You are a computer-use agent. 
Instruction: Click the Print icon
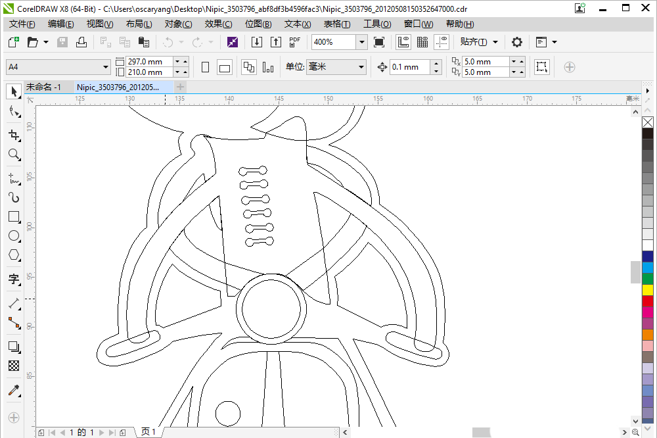[81, 42]
